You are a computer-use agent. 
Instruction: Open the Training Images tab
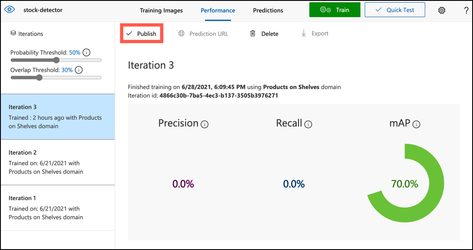(161, 10)
